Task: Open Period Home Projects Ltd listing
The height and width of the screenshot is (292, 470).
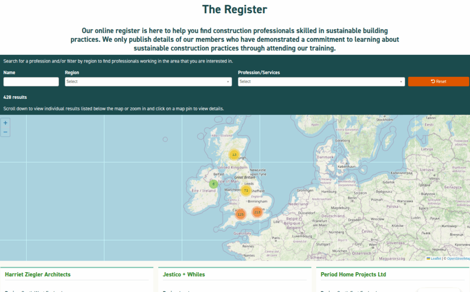Action: 353,275
